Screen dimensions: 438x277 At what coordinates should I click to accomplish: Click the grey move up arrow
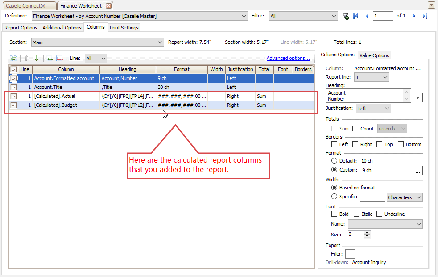tap(26, 58)
